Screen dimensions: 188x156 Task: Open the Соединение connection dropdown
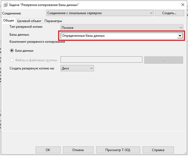tap(100, 13)
